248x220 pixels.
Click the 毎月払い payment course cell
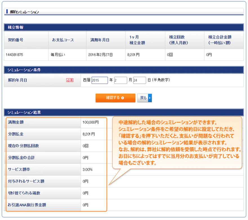click(58, 55)
